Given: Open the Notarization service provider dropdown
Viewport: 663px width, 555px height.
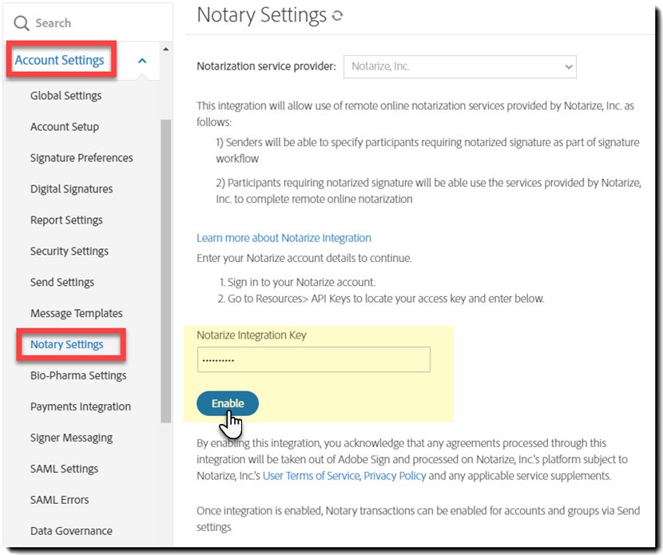Looking at the screenshot, I should point(459,67).
